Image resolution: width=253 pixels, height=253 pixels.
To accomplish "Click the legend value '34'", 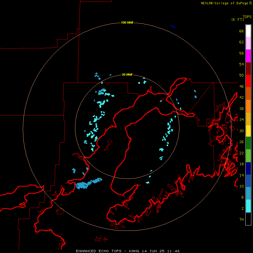I will pos(241,120).
